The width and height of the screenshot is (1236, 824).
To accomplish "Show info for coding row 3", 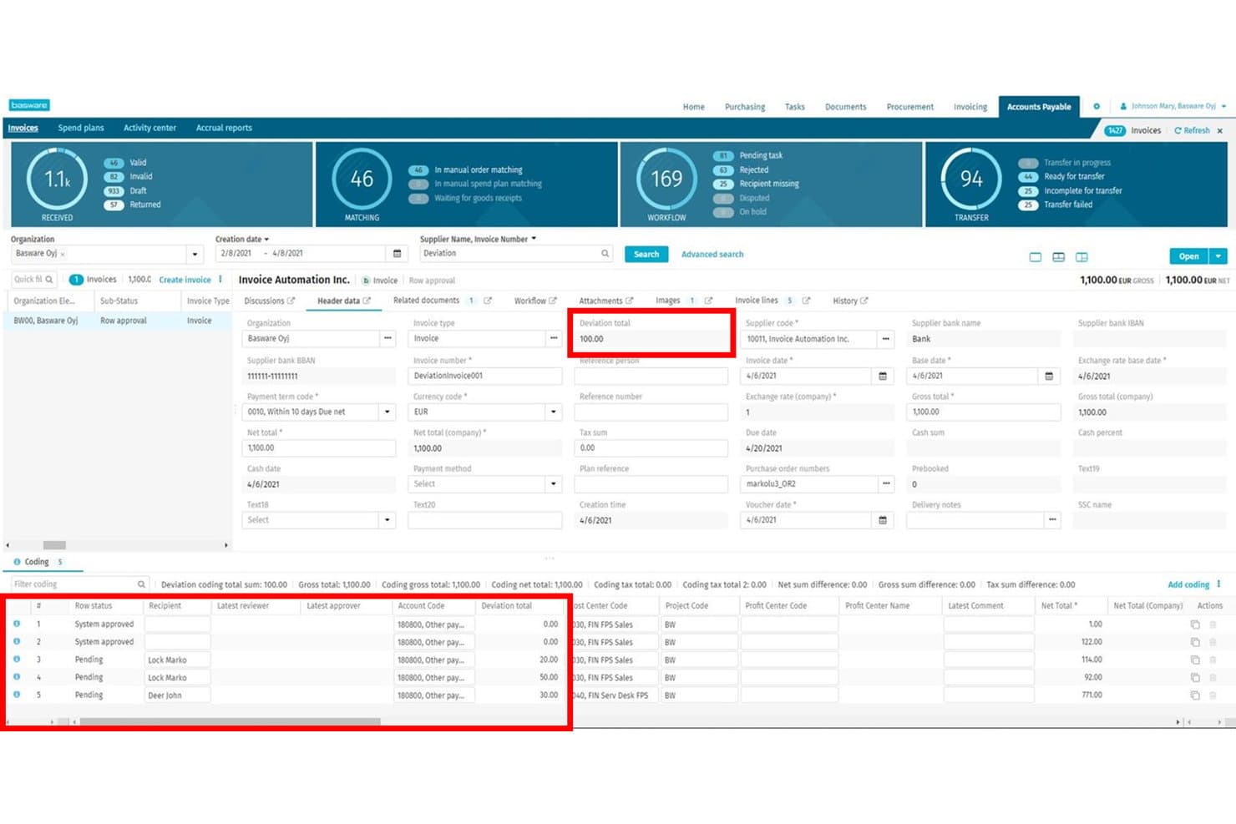I will coord(17,660).
